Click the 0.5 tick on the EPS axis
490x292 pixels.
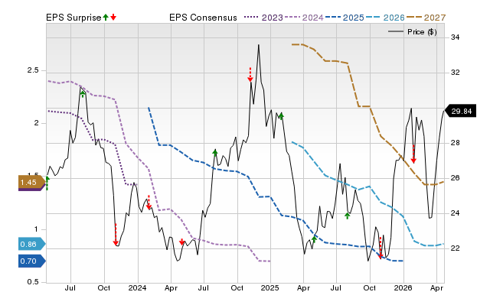click(x=33, y=282)
